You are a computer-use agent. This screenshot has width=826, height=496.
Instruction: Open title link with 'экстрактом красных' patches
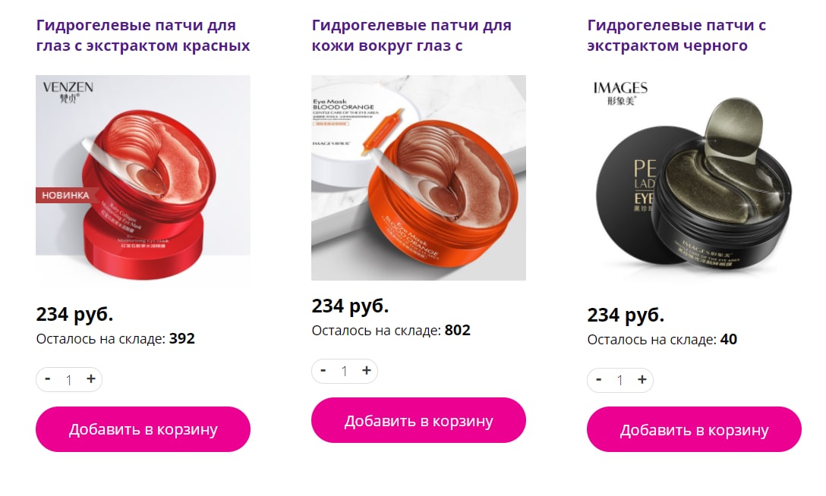pyautogui.click(x=143, y=35)
